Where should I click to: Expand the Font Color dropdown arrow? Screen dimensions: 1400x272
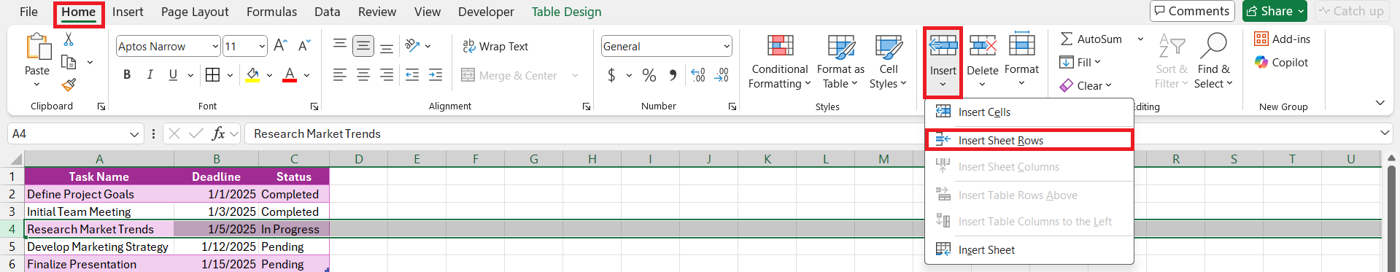(x=306, y=74)
